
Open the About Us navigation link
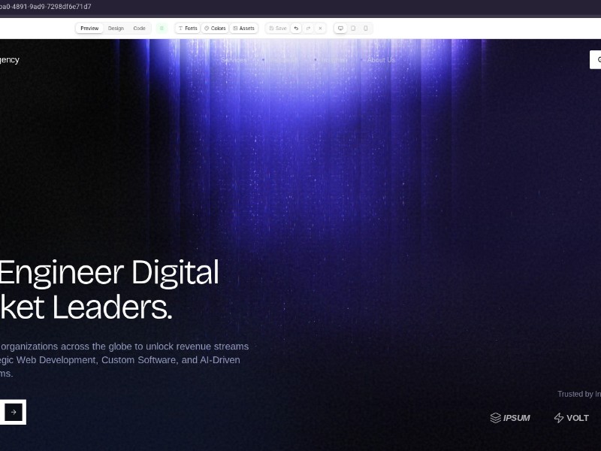pyautogui.click(x=381, y=60)
